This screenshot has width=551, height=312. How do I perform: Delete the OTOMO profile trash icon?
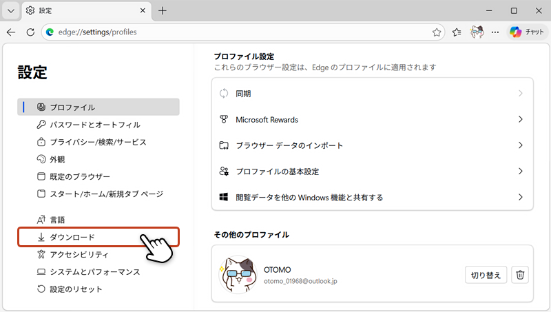coord(520,275)
